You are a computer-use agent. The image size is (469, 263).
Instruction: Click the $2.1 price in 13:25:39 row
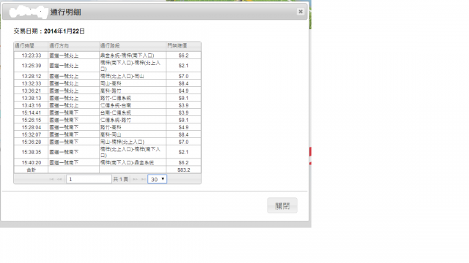click(183, 66)
